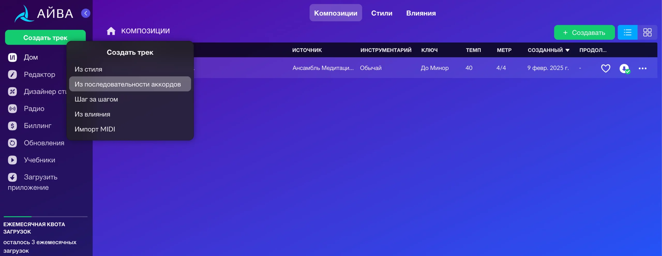Open Billing page with dollar icon
The image size is (662, 256).
tap(12, 126)
